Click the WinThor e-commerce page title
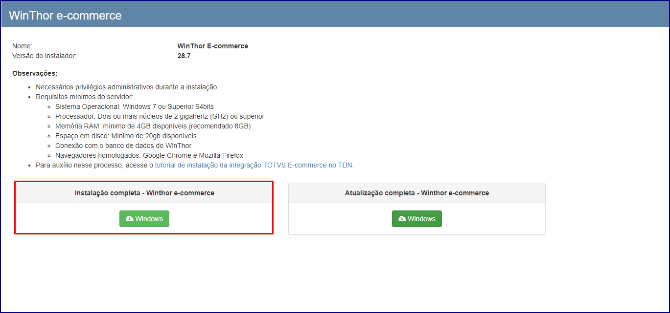This screenshot has width=670, height=313. click(65, 15)
